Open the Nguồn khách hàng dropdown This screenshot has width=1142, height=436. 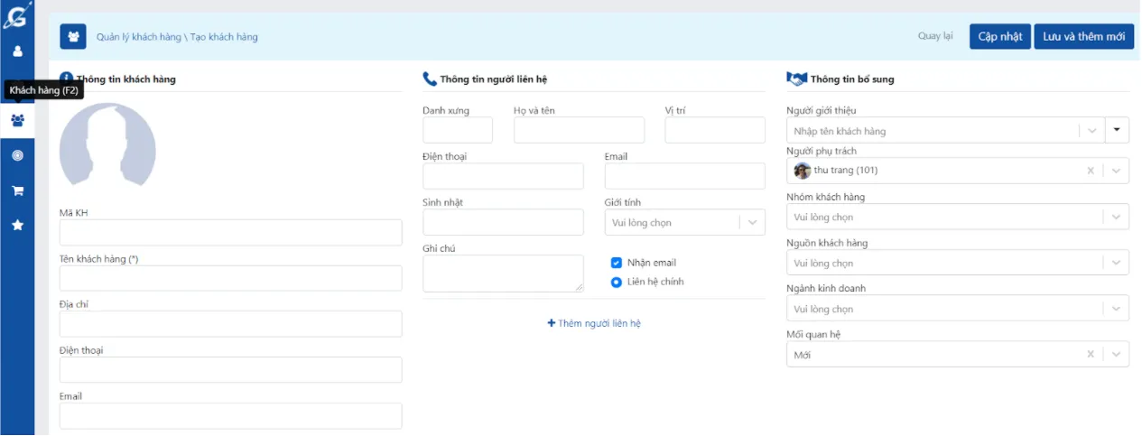tap(958, 263)
